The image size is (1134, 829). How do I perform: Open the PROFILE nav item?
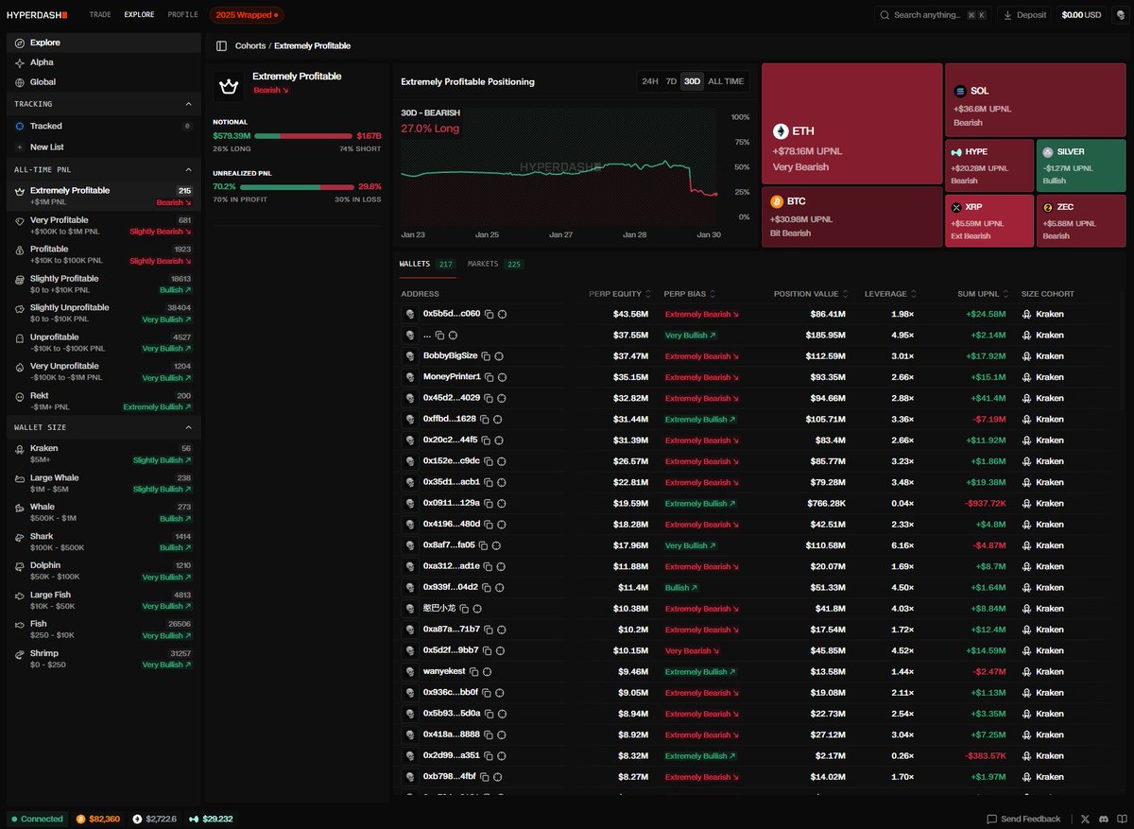pyautogui.click(x=182, y=15)
